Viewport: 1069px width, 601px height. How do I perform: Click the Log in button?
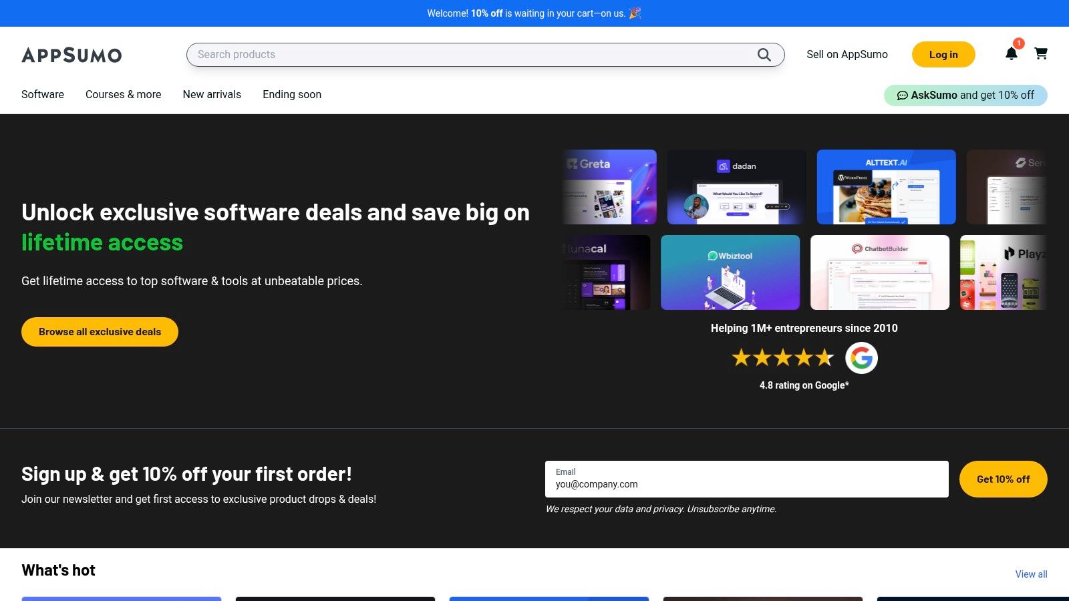(x=943, y=55)
